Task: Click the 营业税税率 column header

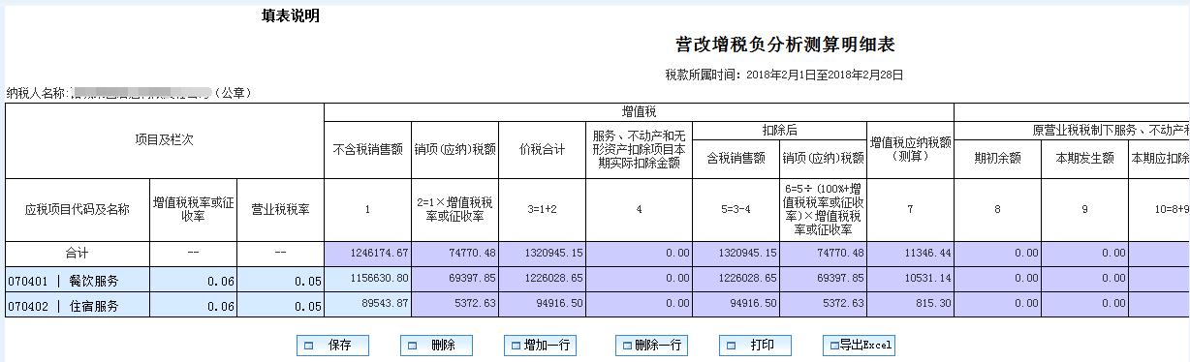Action: point(280,209)
